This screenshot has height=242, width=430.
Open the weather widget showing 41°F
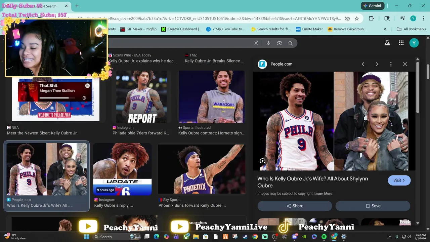15,237
